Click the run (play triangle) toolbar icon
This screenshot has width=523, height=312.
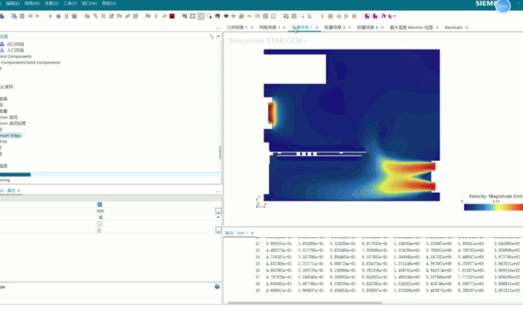tap(50, 16)
